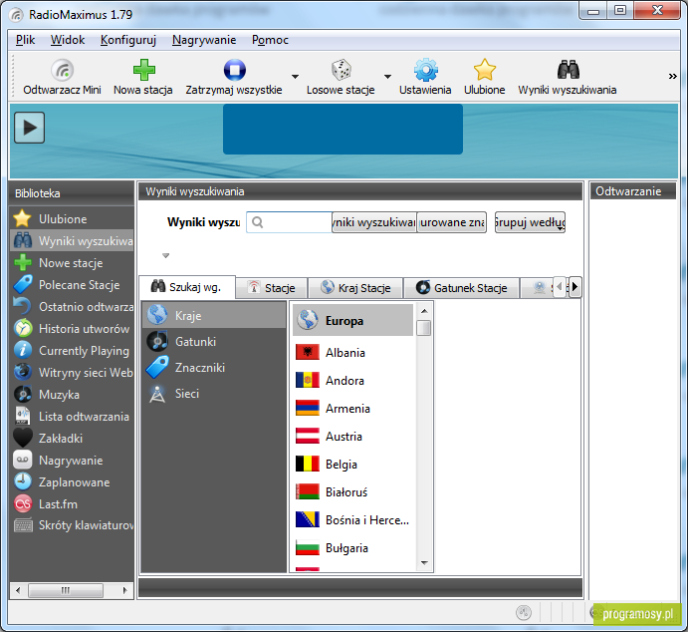The width and height of the screenshot is (688, 632).
Task: Open the Zatrzymaj wszystkie dropdown arrow
Action: click(296, 77)
